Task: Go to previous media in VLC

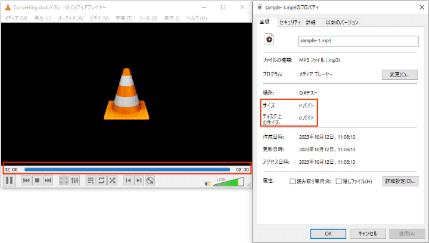Action: click(26, 180)
